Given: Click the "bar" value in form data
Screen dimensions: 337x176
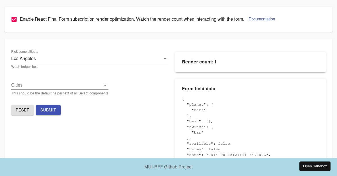Looking at the screenshot, I should pyautogui.click(x=198, y=132).
